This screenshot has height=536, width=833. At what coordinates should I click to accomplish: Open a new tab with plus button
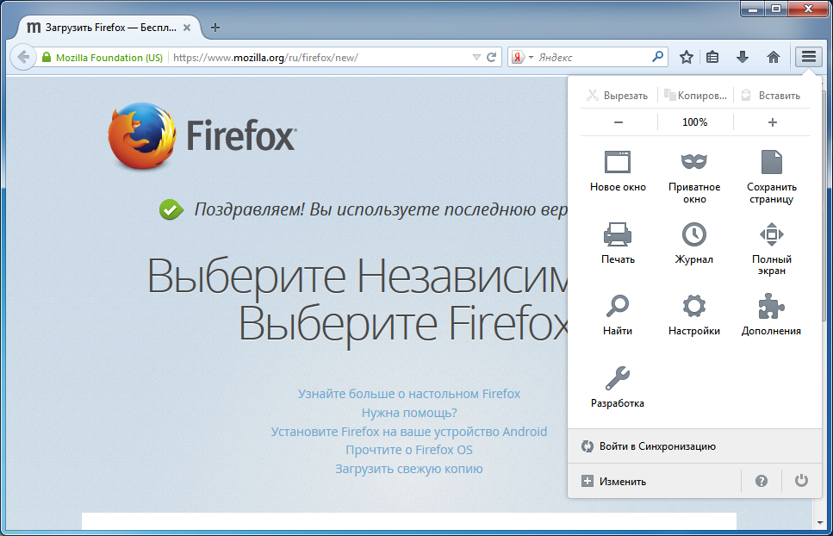click(x=215, y=28)
